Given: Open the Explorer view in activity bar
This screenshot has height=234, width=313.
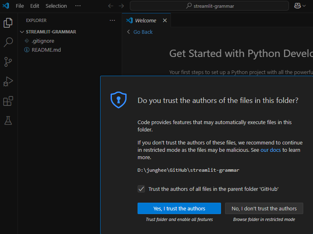Looking at the screenshot, I should [8, 23].
